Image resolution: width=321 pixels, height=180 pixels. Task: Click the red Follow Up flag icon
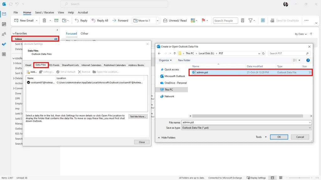(203, 20)
